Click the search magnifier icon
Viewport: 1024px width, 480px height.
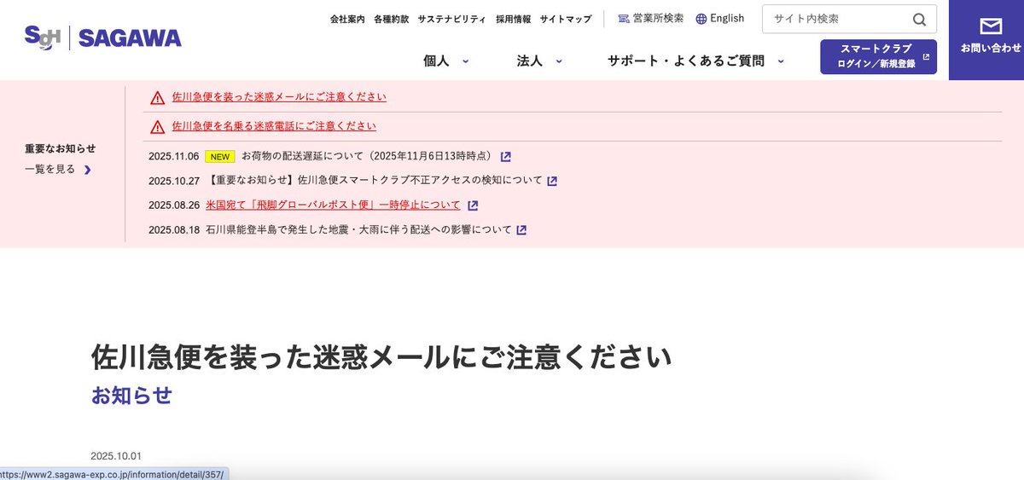919,19
